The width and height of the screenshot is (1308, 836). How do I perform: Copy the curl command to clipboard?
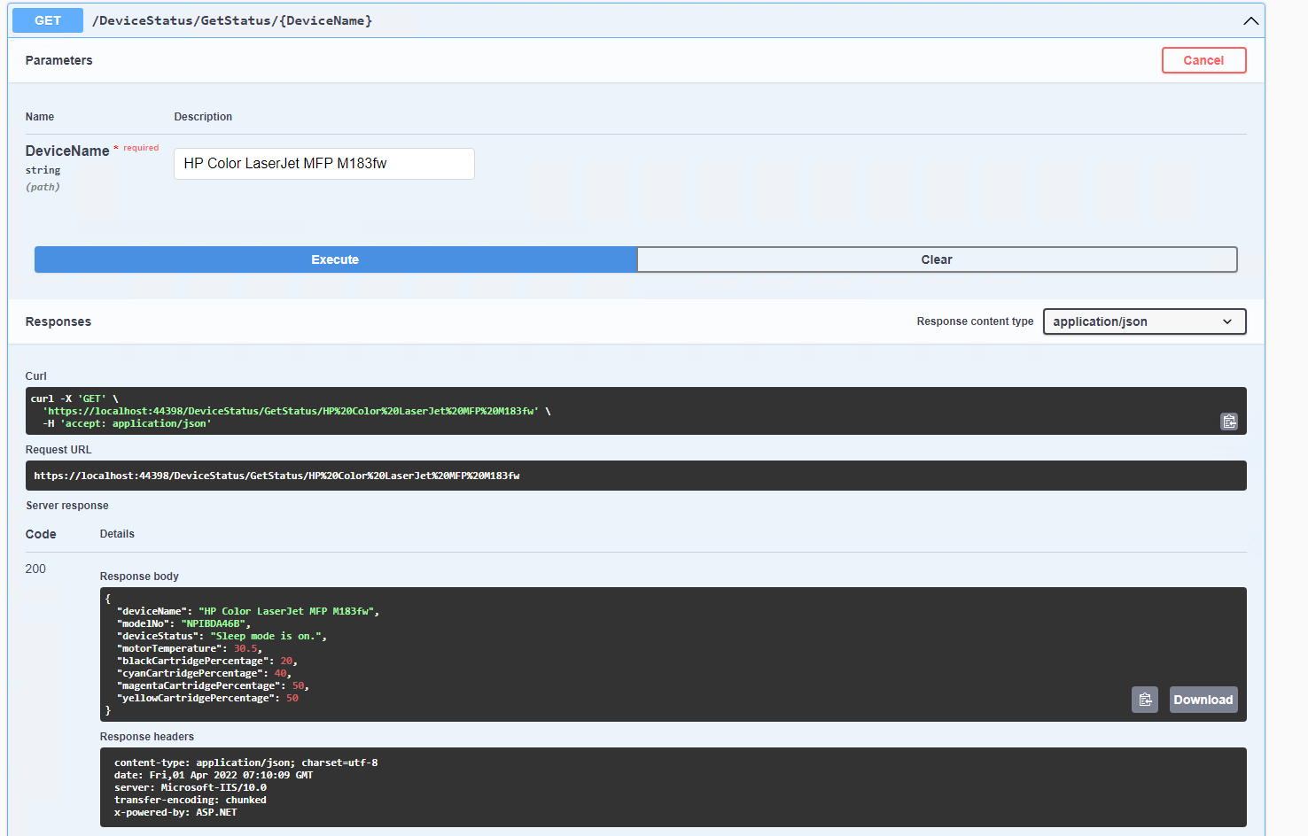click(x=1229, y=422)
